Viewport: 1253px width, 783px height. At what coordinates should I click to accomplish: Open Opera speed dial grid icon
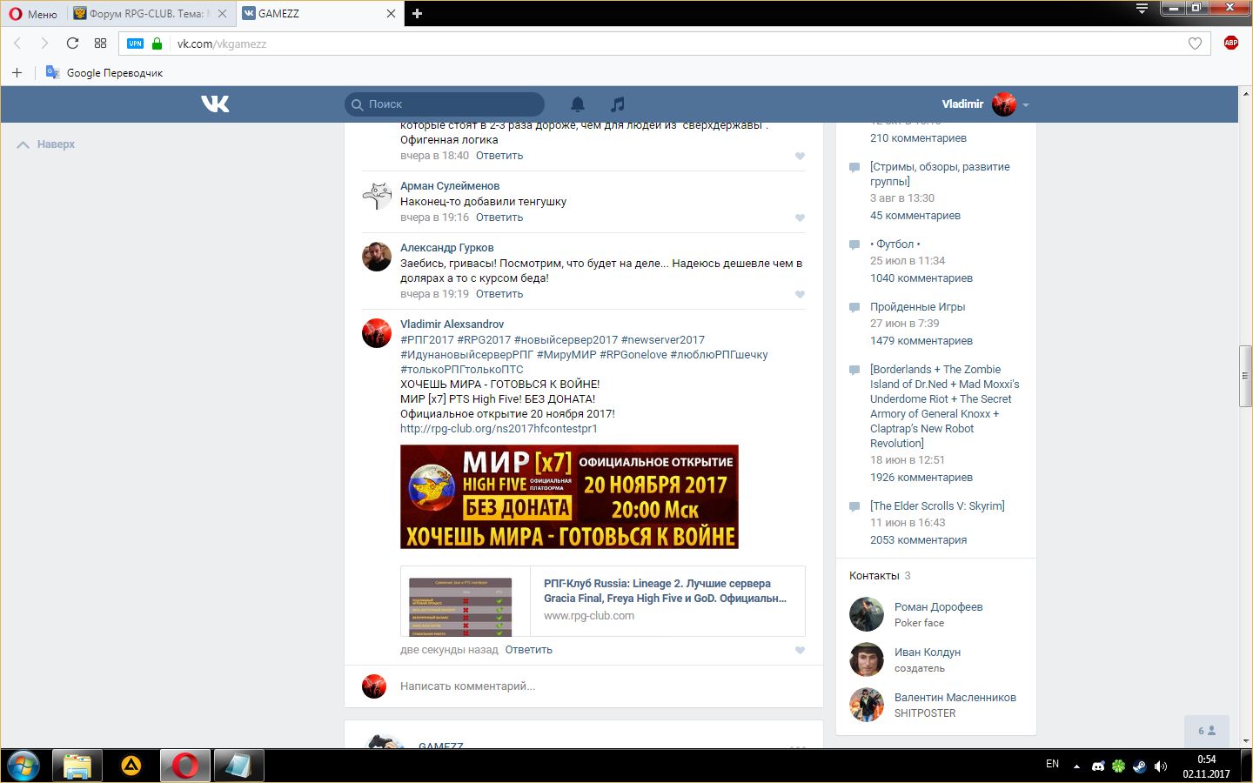pyautogui.click(x=100, y=43)
